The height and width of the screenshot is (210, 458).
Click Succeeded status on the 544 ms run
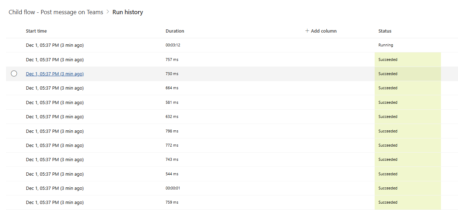[x=388, y=174]
